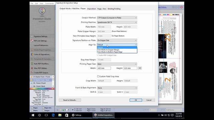
Task: Open the File menu
Action: pos(32,3)
